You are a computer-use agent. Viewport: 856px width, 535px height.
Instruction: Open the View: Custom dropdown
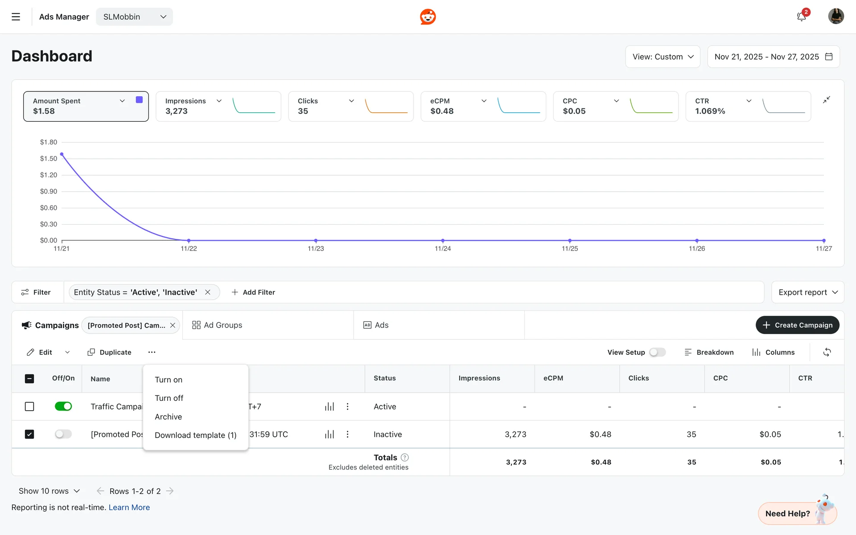point(663,57)
